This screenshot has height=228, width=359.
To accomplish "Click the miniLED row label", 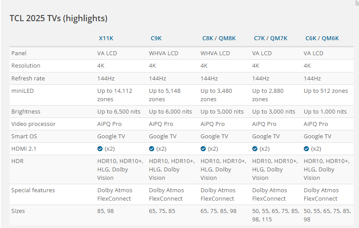I will (22, 91).
